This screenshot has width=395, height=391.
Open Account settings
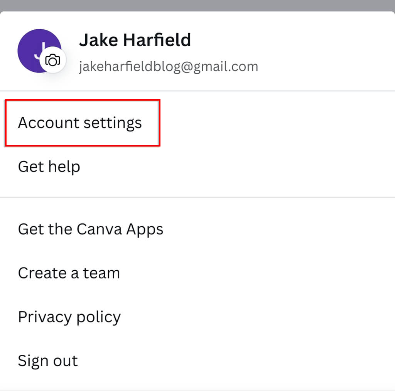(x=80, y=123)
